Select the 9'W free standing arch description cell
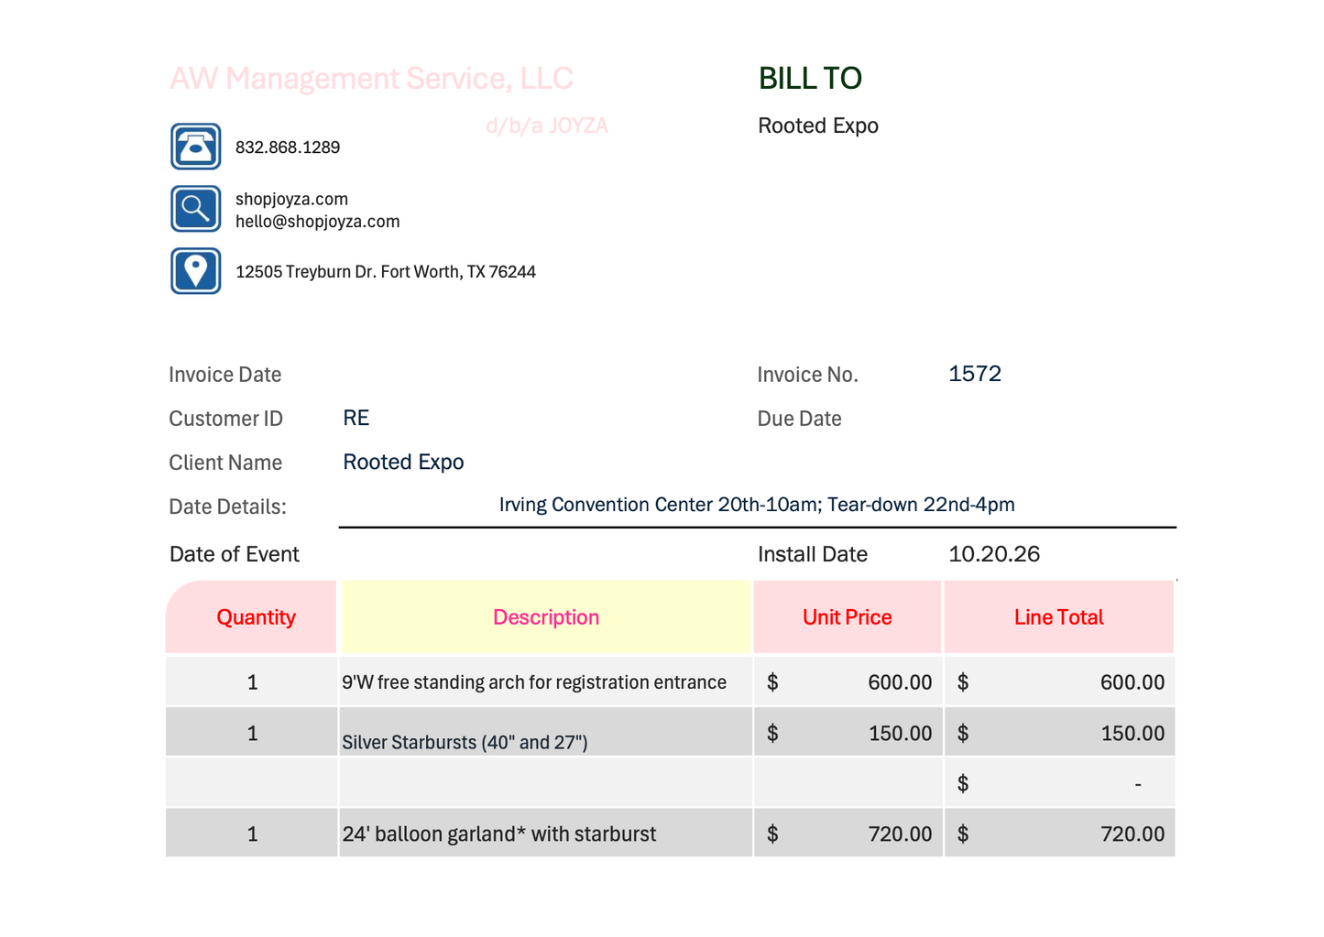 [546, 681]
